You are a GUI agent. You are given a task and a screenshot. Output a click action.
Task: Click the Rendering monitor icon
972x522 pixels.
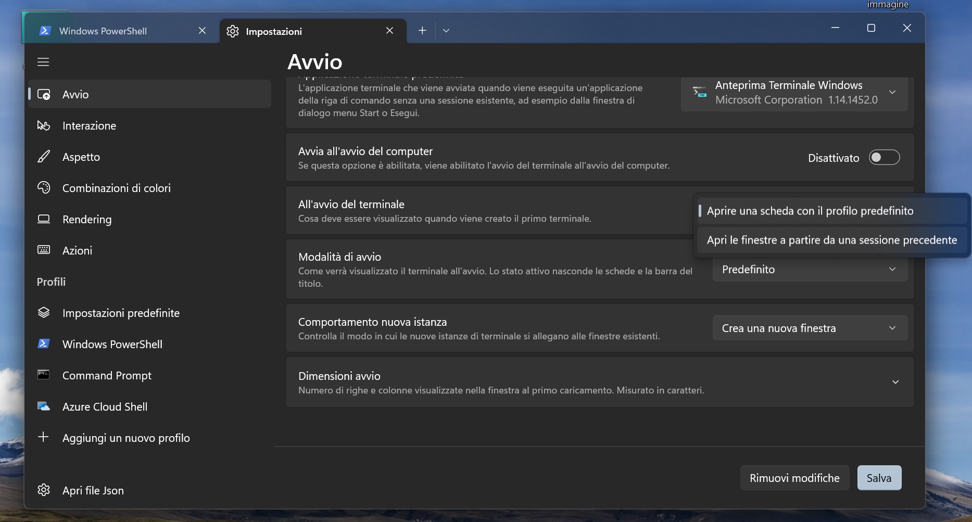pos(44,219)
